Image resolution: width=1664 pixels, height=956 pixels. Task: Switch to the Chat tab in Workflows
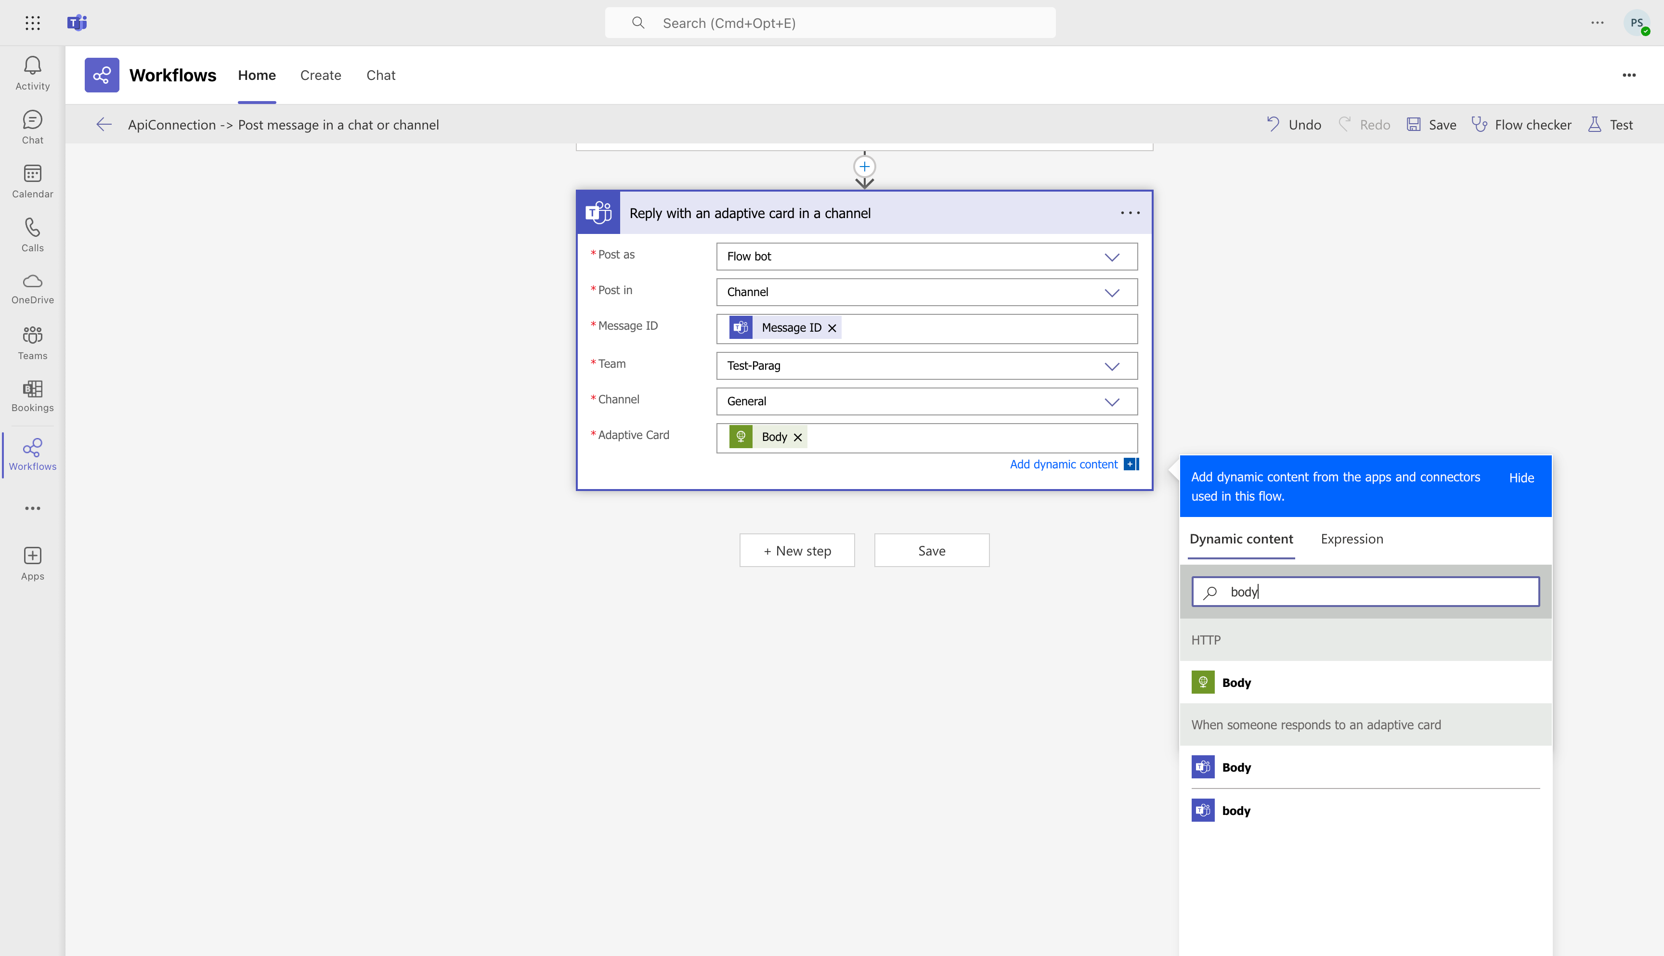click(x=381, y=75)
